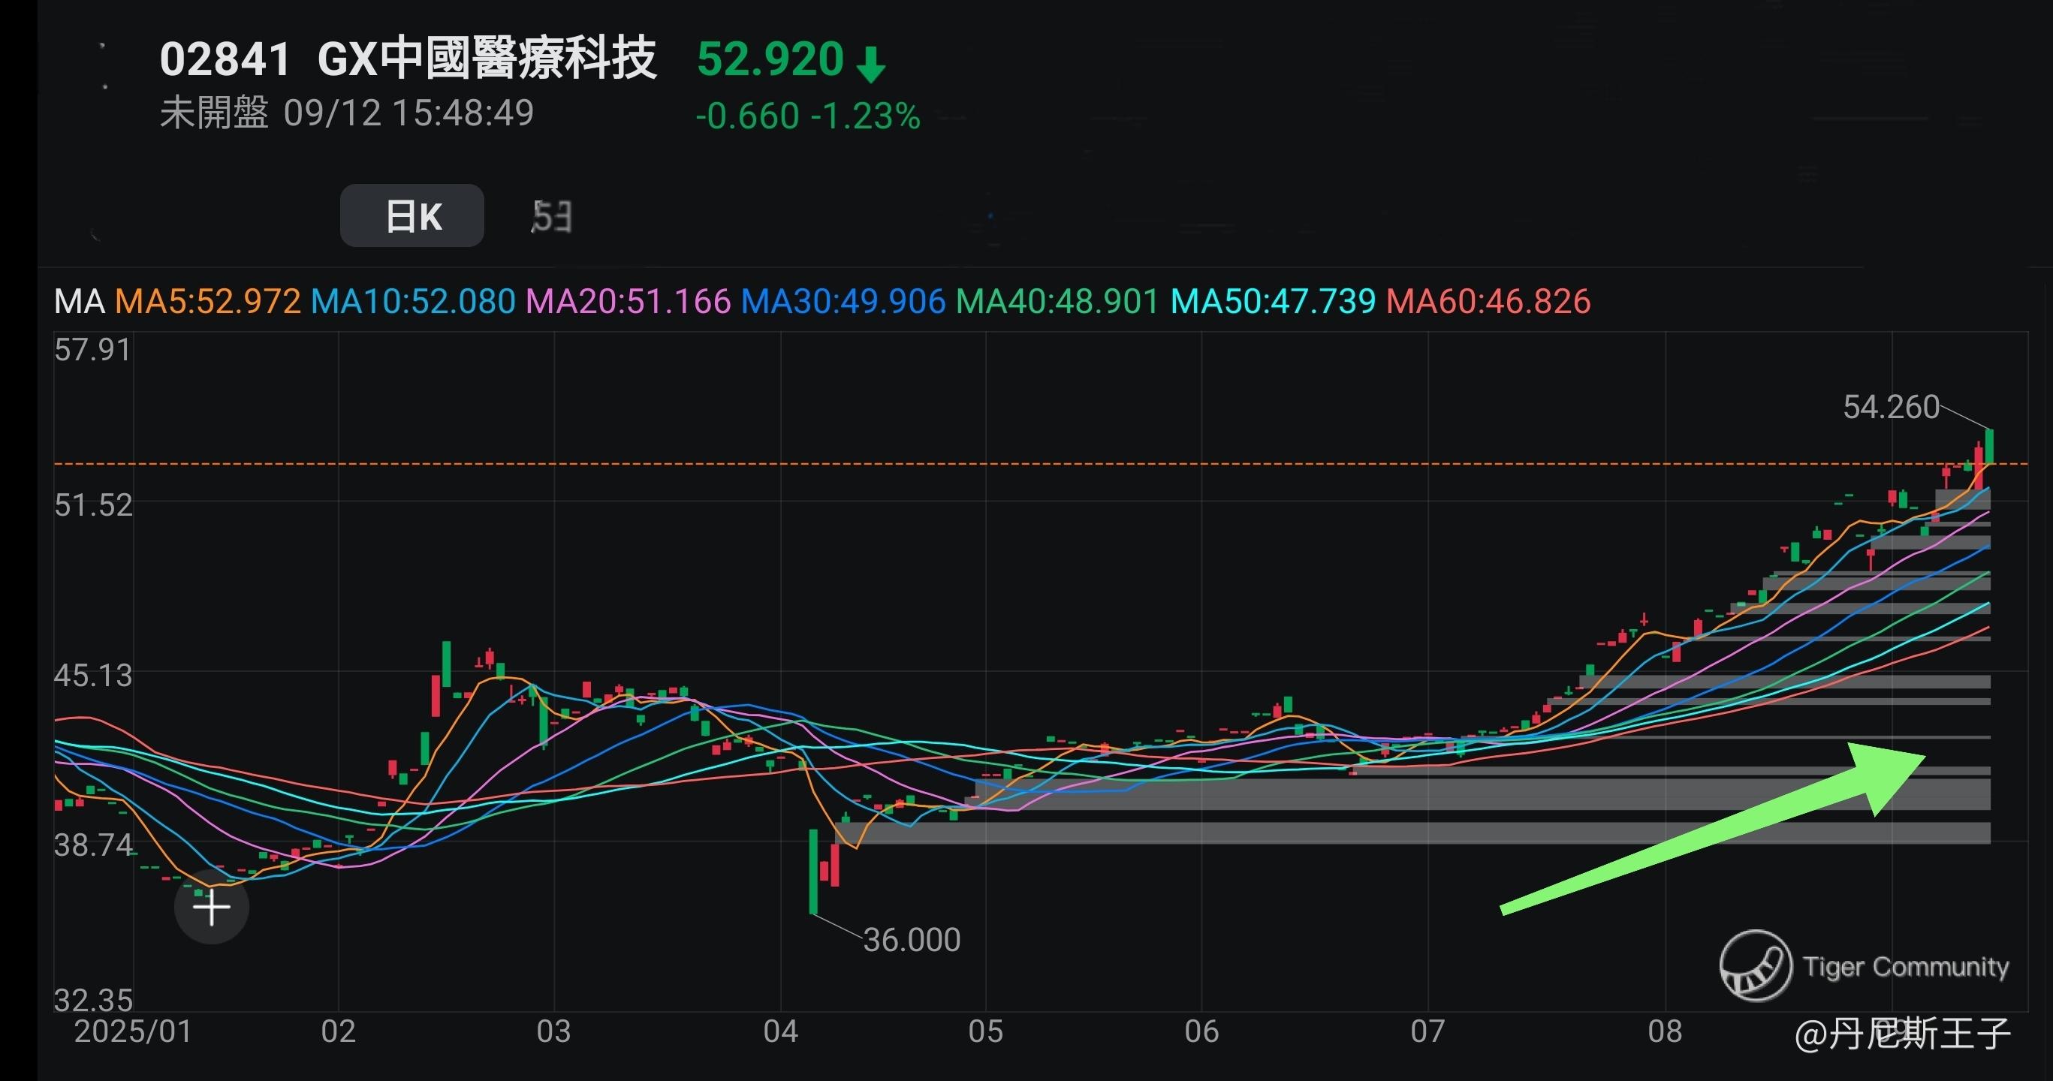
Task: Toggle the MA10:52.080 indicator label
Action: [413, 302]
